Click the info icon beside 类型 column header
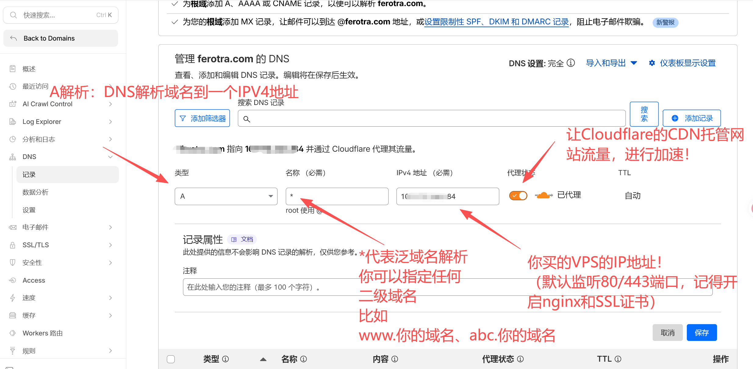The height and width of the screenshot is (369, 753). pos(225,359)
